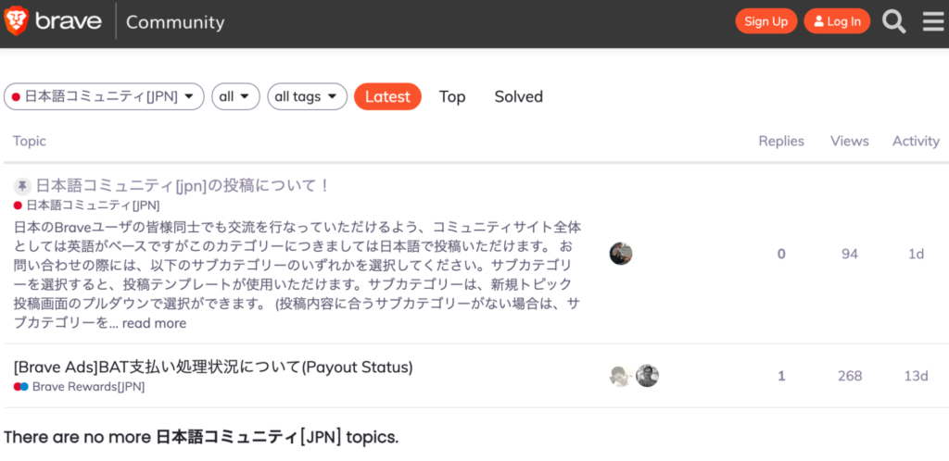949x461 pixels.
Task: Open the "all tags" dropdown
Action: [x=307, y=96]
